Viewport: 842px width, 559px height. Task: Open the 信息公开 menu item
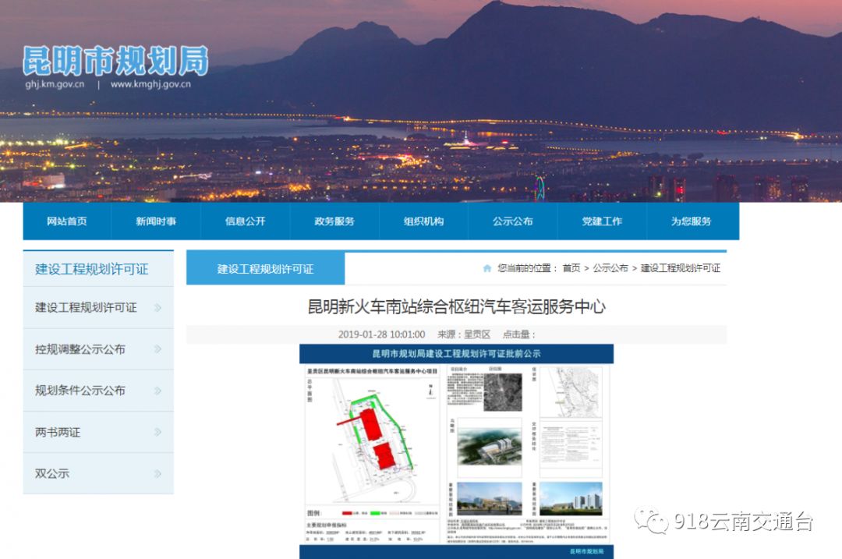coord(246,221)
